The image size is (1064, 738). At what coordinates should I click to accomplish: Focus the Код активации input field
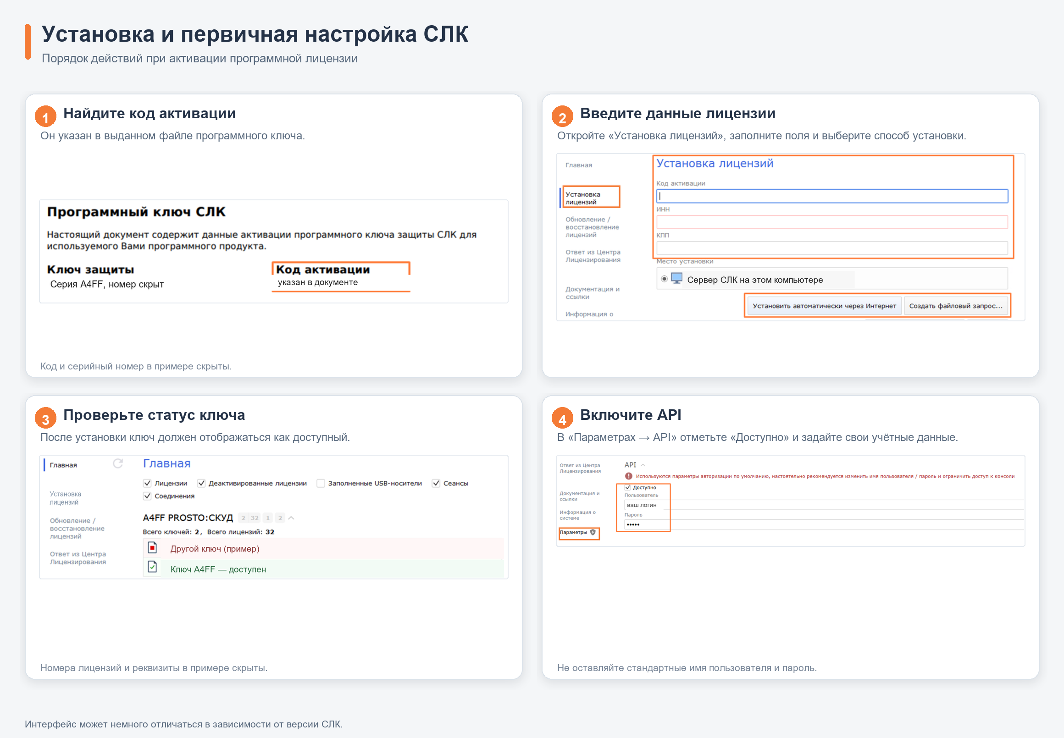pos(832,196)
